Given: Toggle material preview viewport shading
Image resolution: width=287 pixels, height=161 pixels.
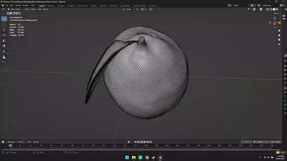Looking at the screenshot, I should (x=277, y=9).
